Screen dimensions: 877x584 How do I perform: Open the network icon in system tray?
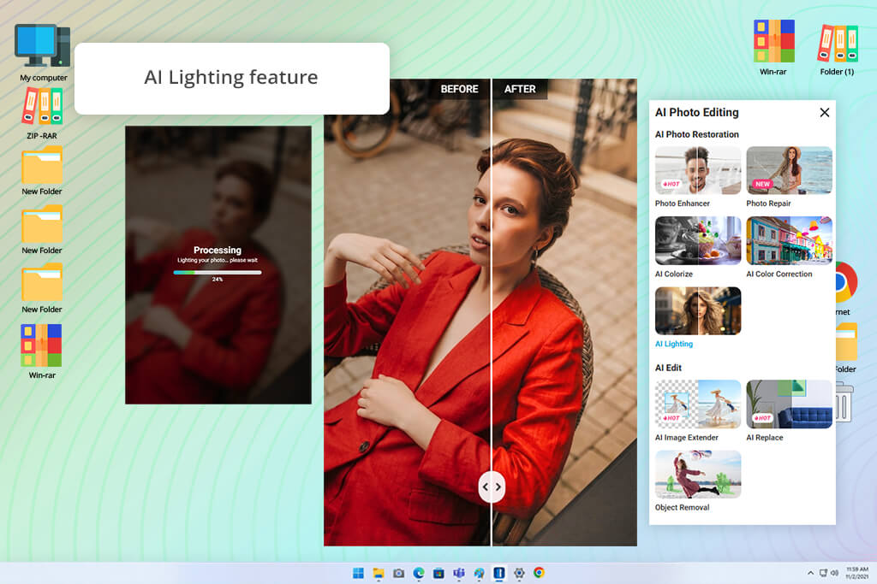click(823, 573)
